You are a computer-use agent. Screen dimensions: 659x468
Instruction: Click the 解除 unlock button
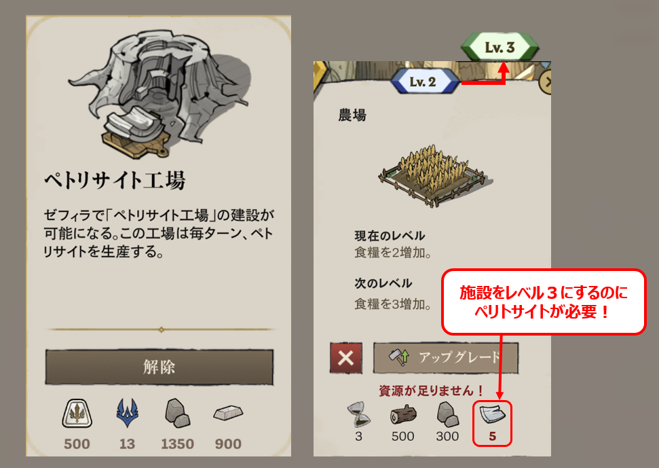coord(159,367)
